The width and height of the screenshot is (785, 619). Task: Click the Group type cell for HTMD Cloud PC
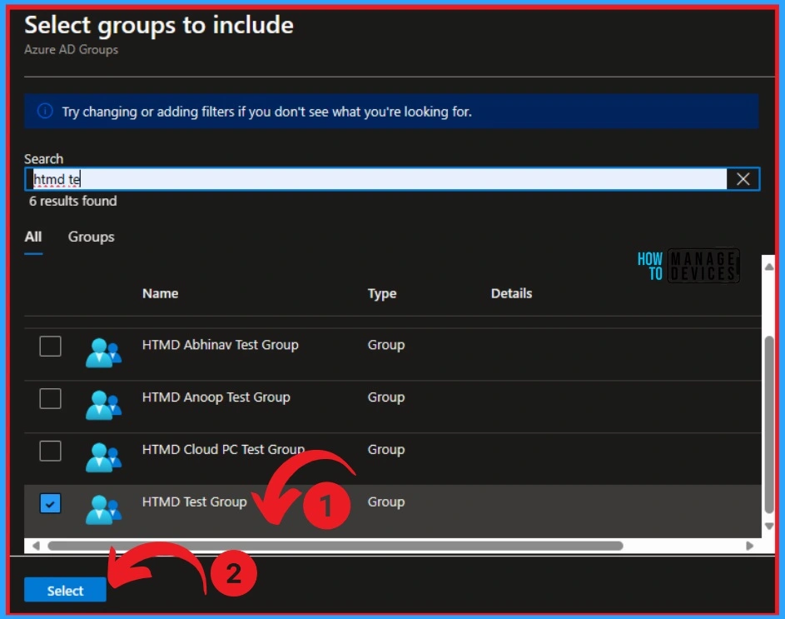pyautogui.click(x=386, y=449)
